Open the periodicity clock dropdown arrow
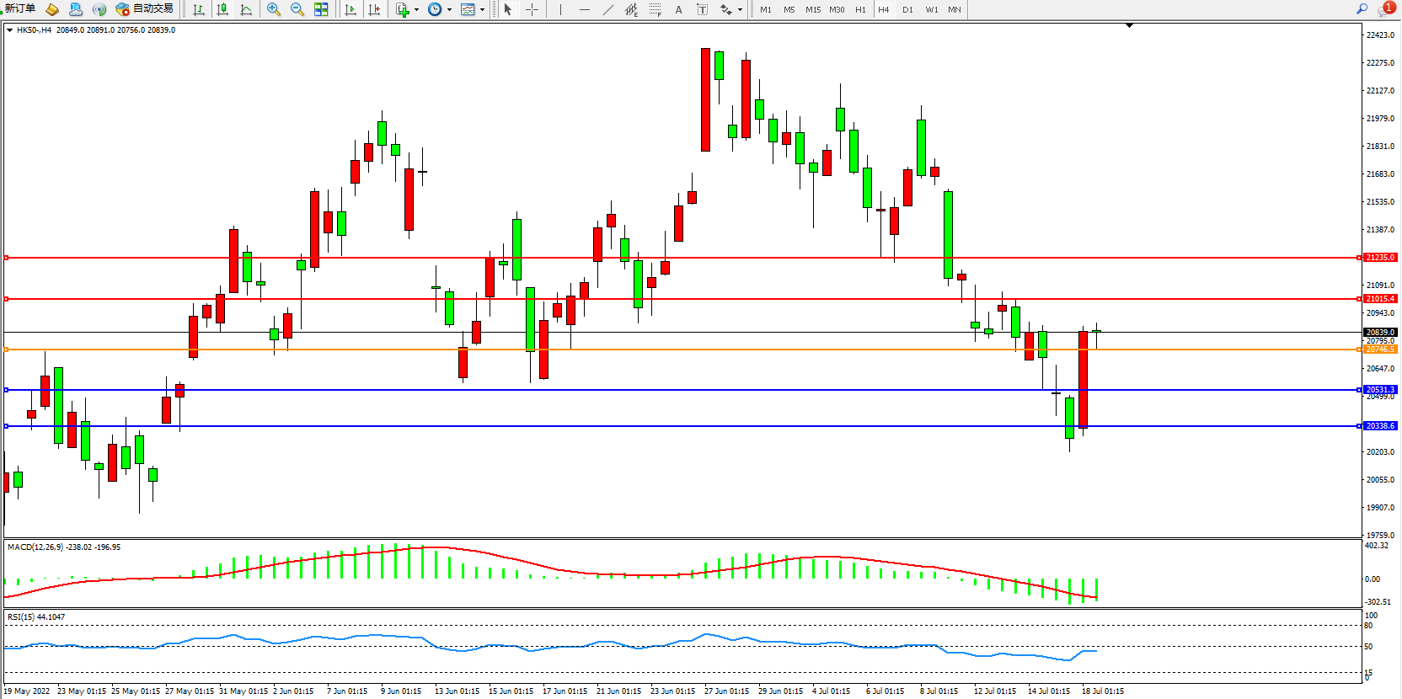This screenshot has height=699, width=1402. (449, 10)
